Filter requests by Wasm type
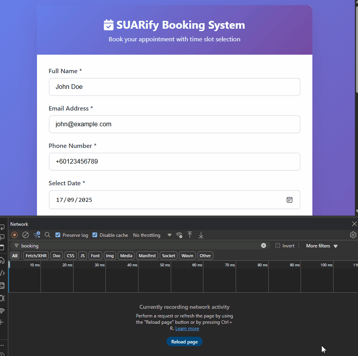 (187, 256)
